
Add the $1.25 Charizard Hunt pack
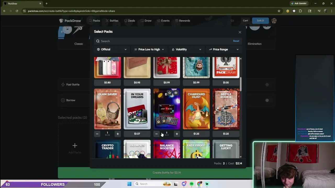196,134
